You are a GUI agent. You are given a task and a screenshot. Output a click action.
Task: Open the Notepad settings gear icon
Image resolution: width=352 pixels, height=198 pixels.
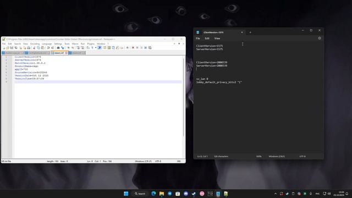tap(320, 38)
